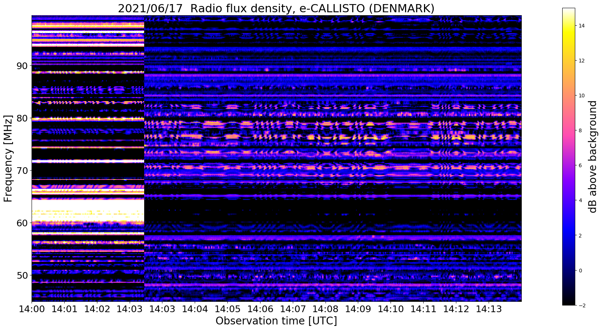Image resolution: width=602 pixels, height=330 pixels.
Task: Click the white top end of colorbar
Action: (569, 10)
